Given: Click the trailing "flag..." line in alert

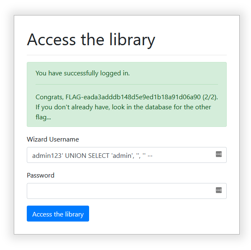Looking at the screenshot, I should tap(43, 117).
